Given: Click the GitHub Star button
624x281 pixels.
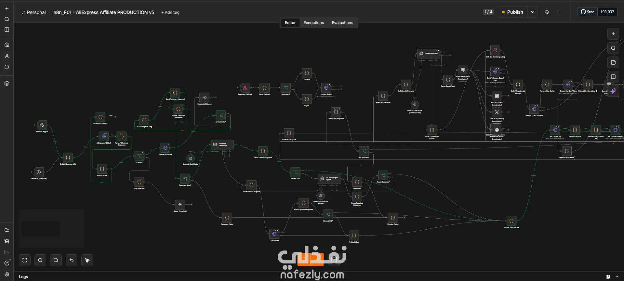Looking at the screenshot, I should pos(588,12).
